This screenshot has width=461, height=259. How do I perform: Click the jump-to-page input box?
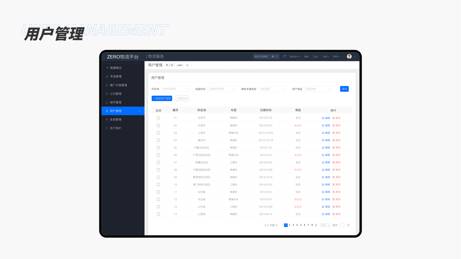(342, 225)
